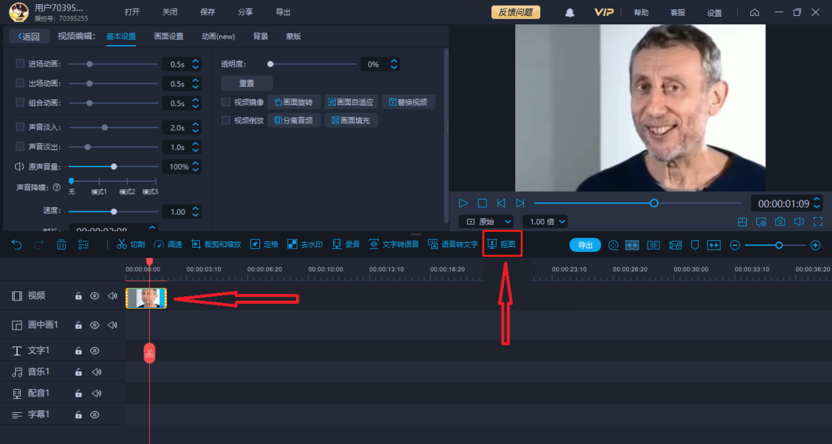This screenshot has width=832, height=444.
Task: Enable 组合动画 checkbox
Action: [20, 103]
